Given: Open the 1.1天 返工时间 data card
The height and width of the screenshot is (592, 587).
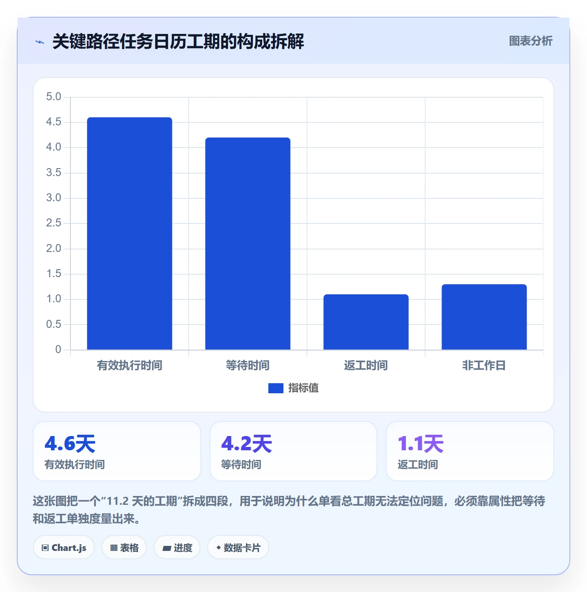Looking at the screenshot, I should click(470, 451).
